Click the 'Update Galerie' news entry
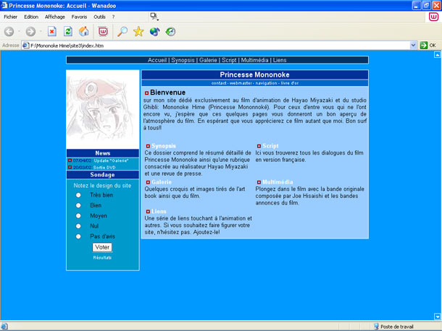The image size is (442, 331). (x=111, y=160)
